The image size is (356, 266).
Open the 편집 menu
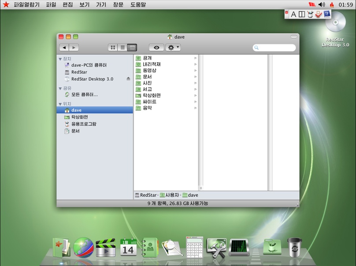(x=68, y=4)
